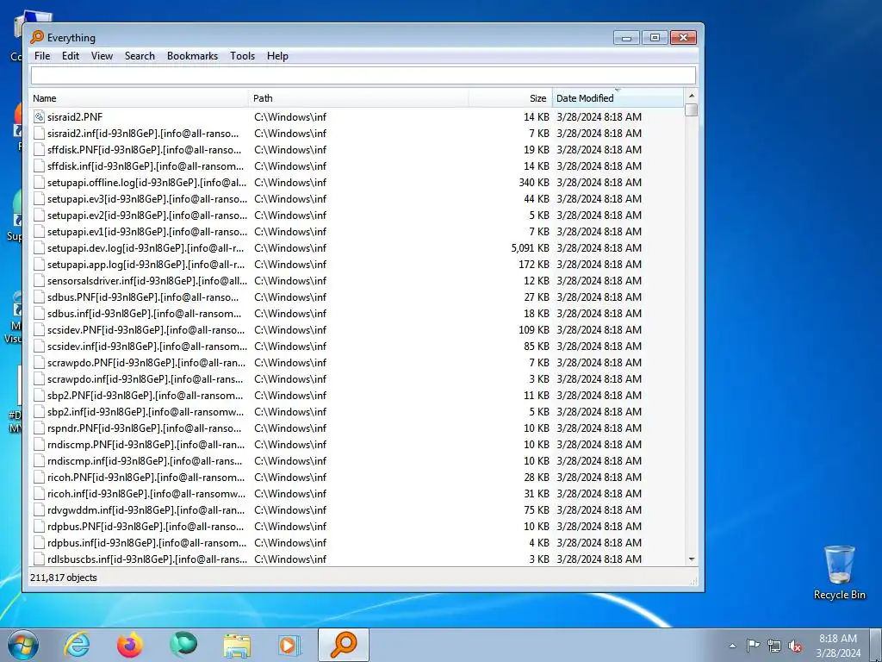Click the rdpbus.PNF file name
Image resolution: width=882 pixels, height=662 pixels.
pos(146,527)
